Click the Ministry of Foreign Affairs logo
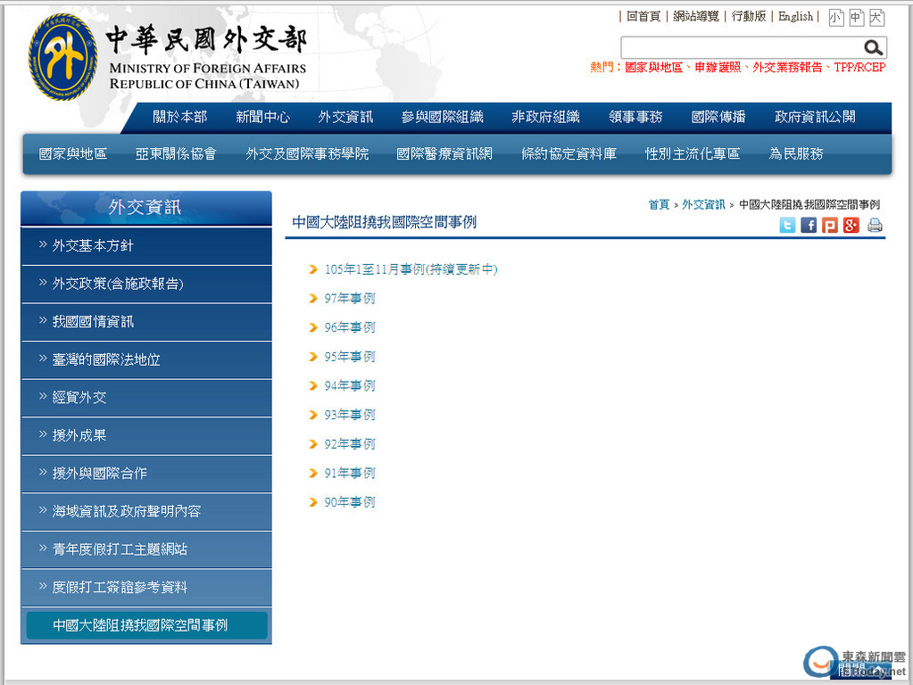This screenshot has width=913, height=685. 62,57
